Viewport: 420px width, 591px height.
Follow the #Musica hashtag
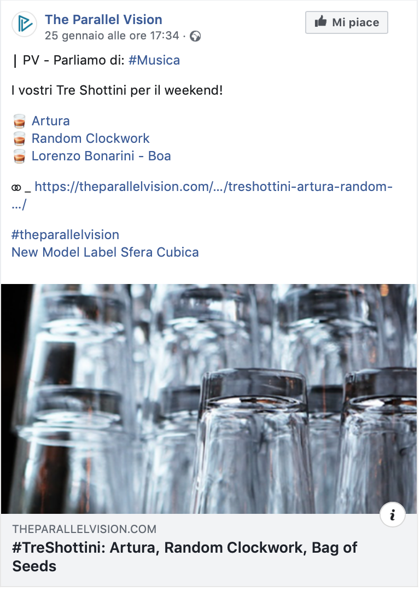(154, 60)
